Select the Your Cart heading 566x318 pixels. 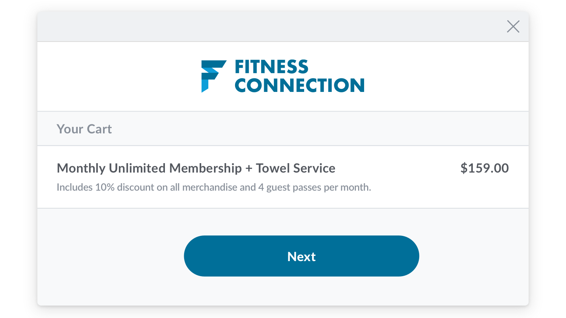(84, 129)
